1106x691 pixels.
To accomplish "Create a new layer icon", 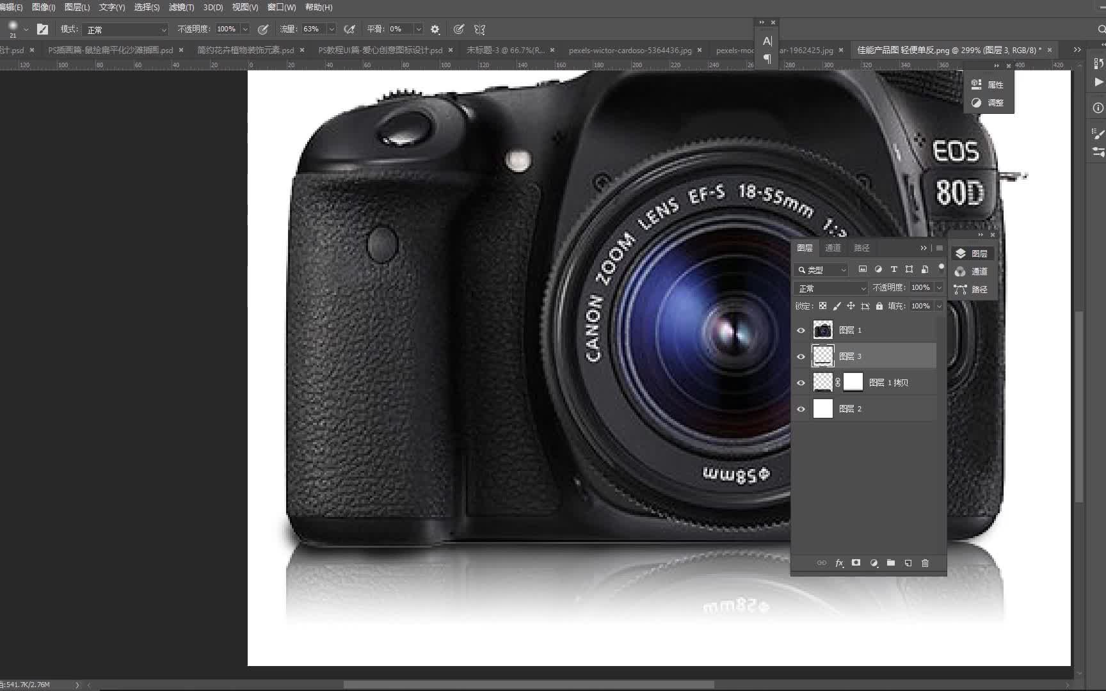I will coord(908,563).
